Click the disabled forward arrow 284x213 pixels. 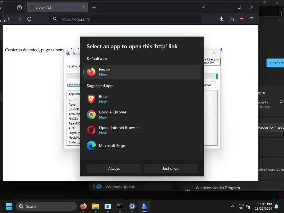coord(19,19)
